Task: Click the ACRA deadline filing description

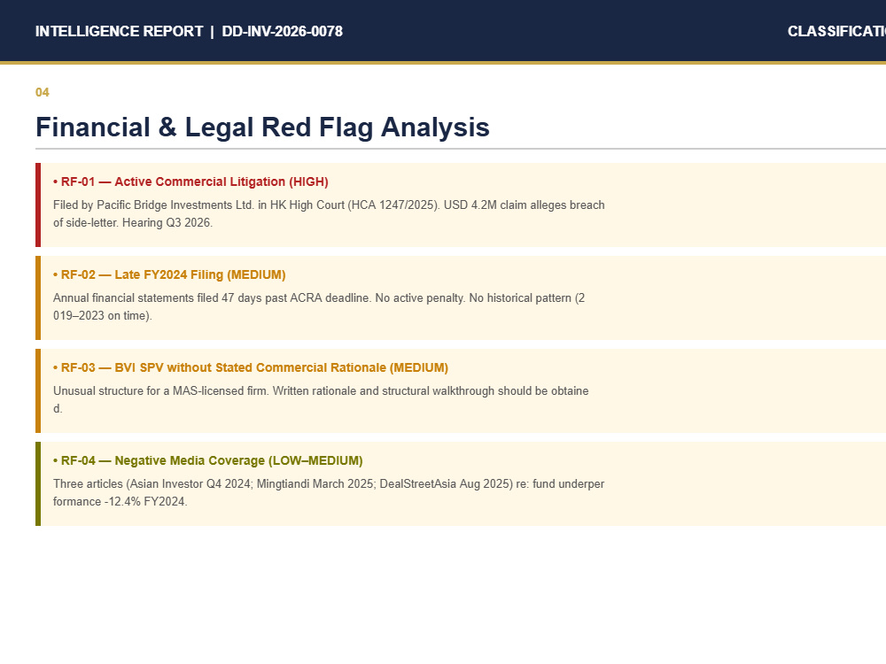Action: point(319,306)
